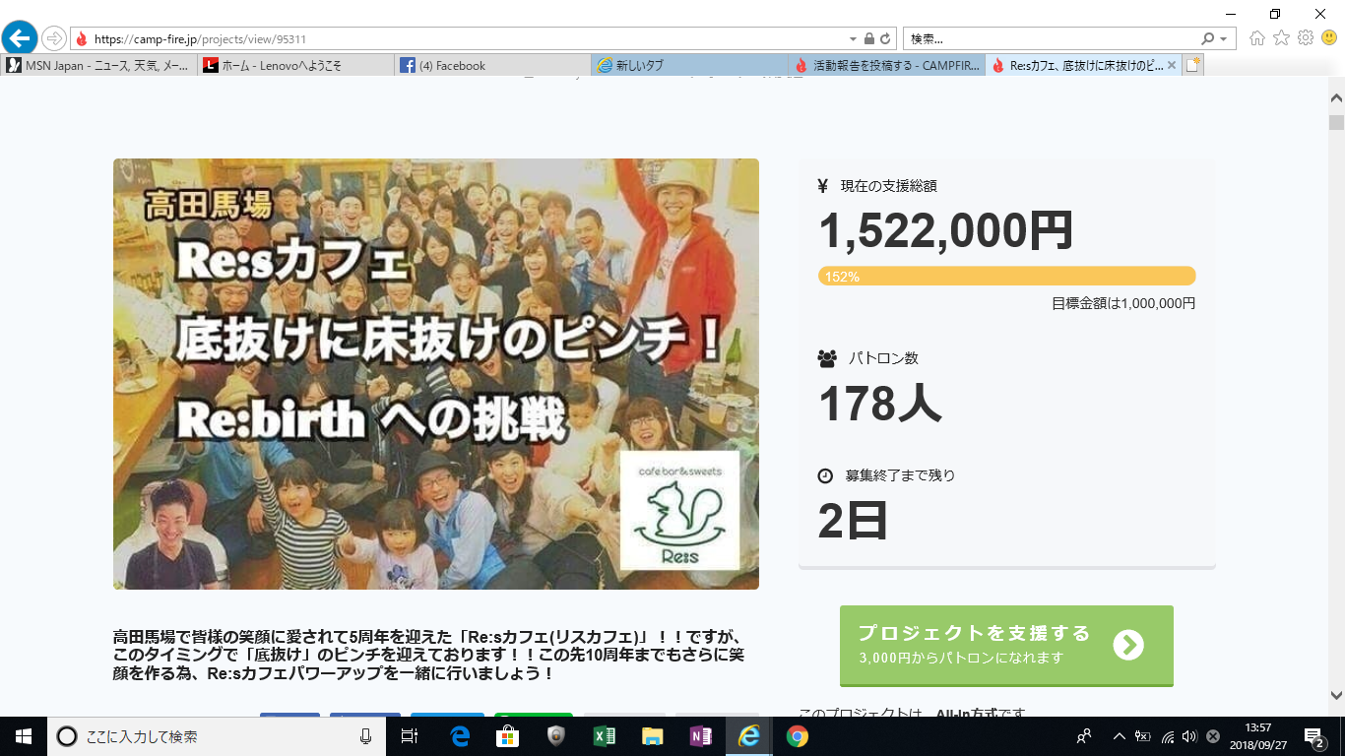Expand the address bar dropdown arrow
The image size is (1345, 756).
coord(853,39)
